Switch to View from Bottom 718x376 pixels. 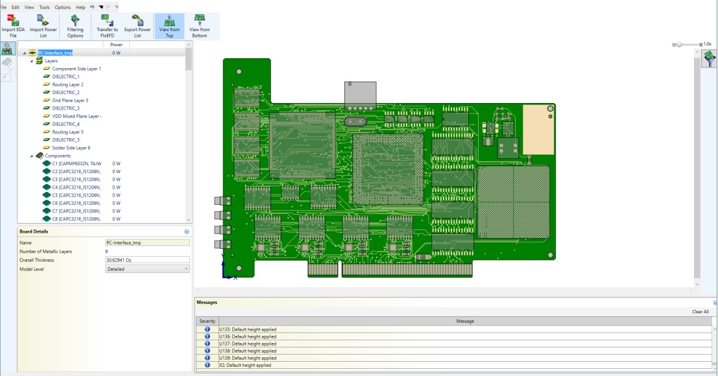click(200, 26)
